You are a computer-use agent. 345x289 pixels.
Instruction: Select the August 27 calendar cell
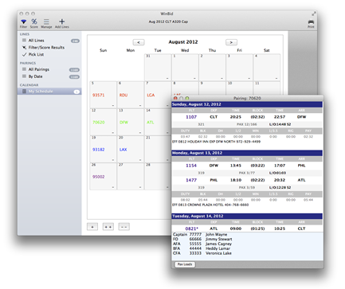tap(131, 176)
